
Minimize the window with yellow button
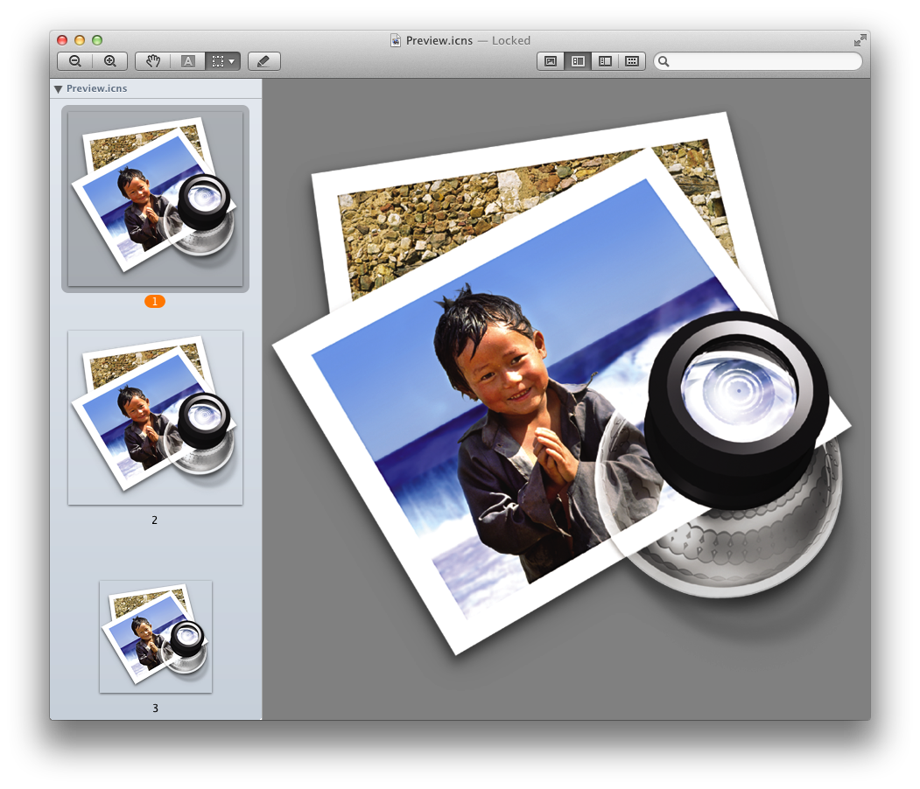coord(80,40)
